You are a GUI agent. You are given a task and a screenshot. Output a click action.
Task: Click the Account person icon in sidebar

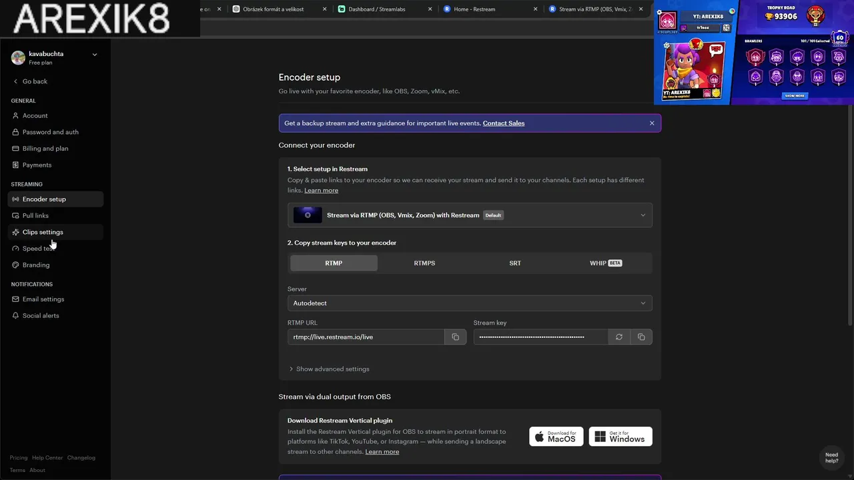16,115
